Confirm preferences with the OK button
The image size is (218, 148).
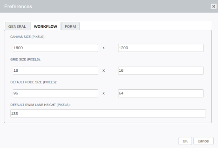tap(185, 141)
